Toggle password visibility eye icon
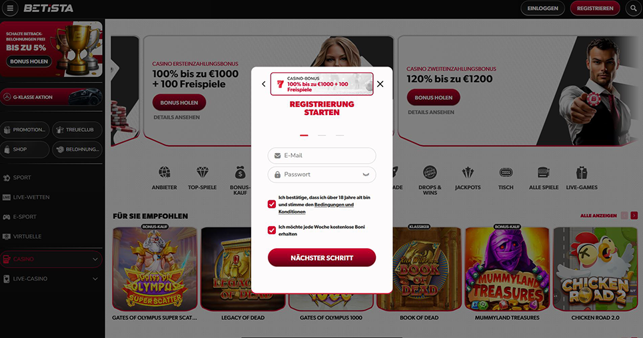The height and width of the screenshot is (338, 643). pos(366,174)
